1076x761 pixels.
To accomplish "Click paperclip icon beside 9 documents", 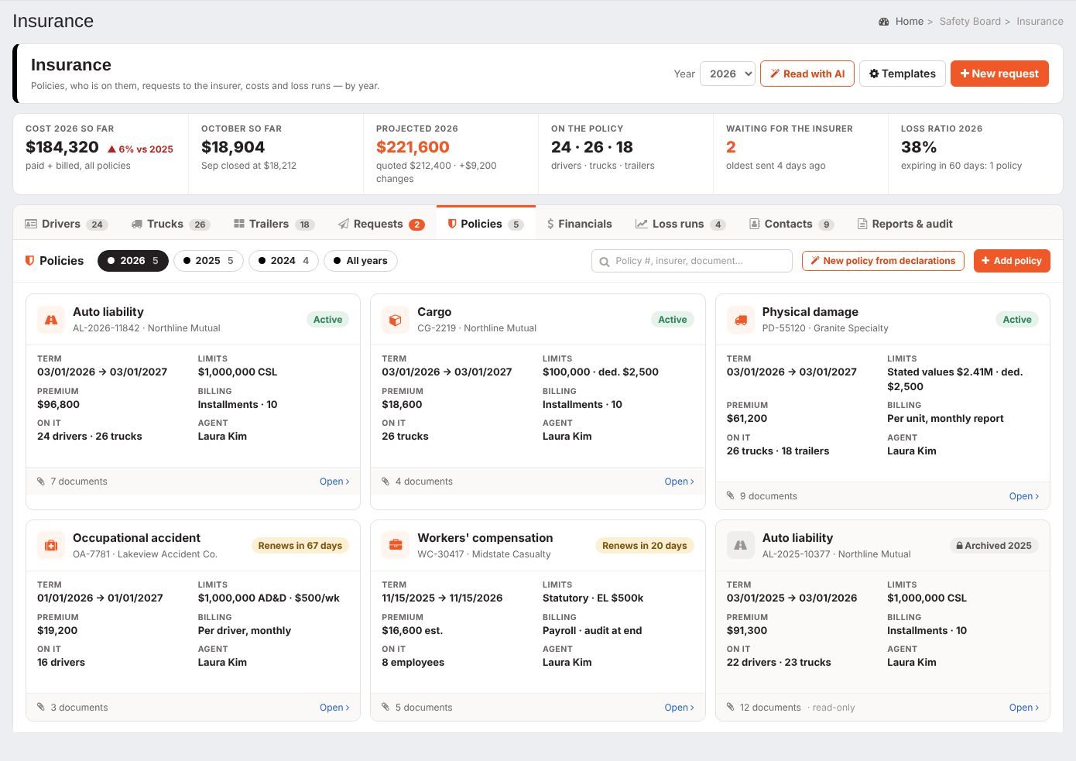I will 731,496.
